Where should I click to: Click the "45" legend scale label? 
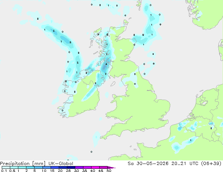[x=101, y=171]
